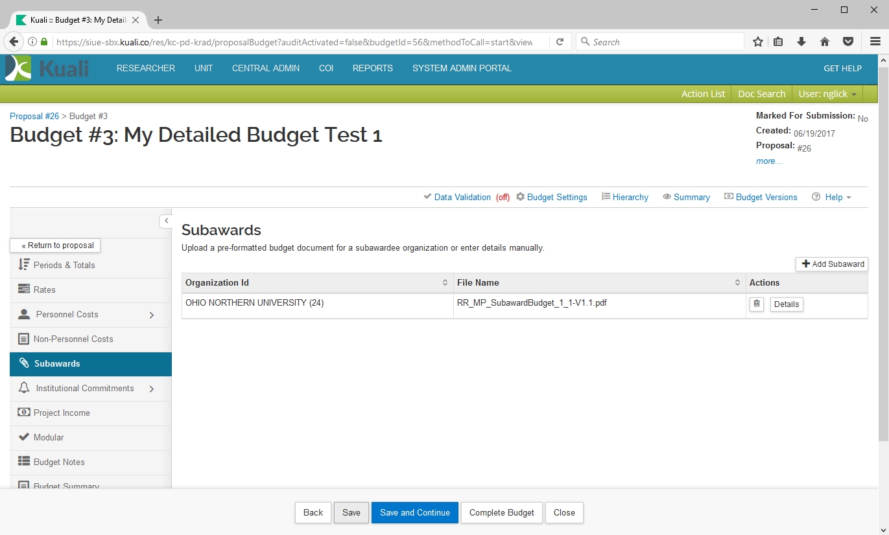Open the RESEARCHER menu
Screen dimensions: 889x535
(146, 68)
